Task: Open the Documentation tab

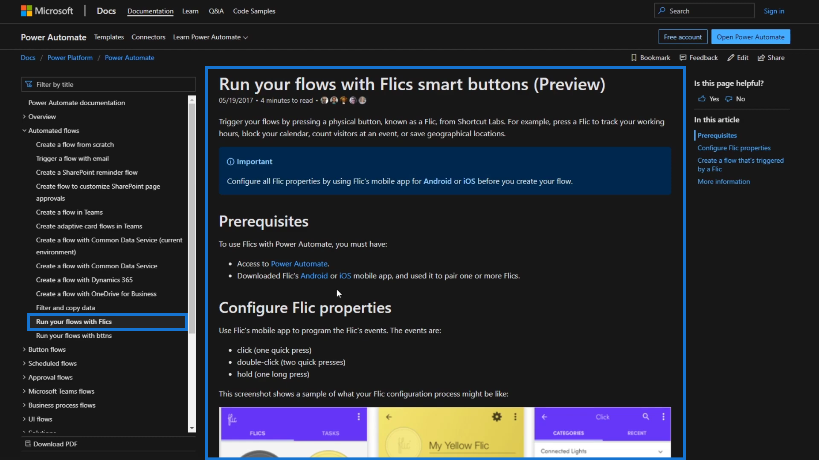Action: [150, 11]
